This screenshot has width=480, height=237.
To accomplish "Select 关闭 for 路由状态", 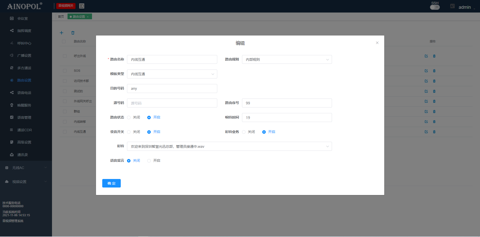I will [129, 117].
